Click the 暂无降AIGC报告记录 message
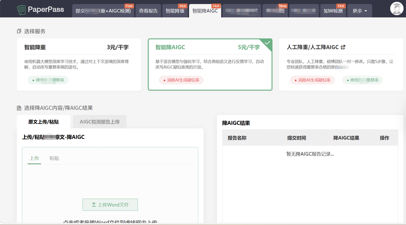The width and height of the screenshot is (406, 225). (x=310, y=154)
